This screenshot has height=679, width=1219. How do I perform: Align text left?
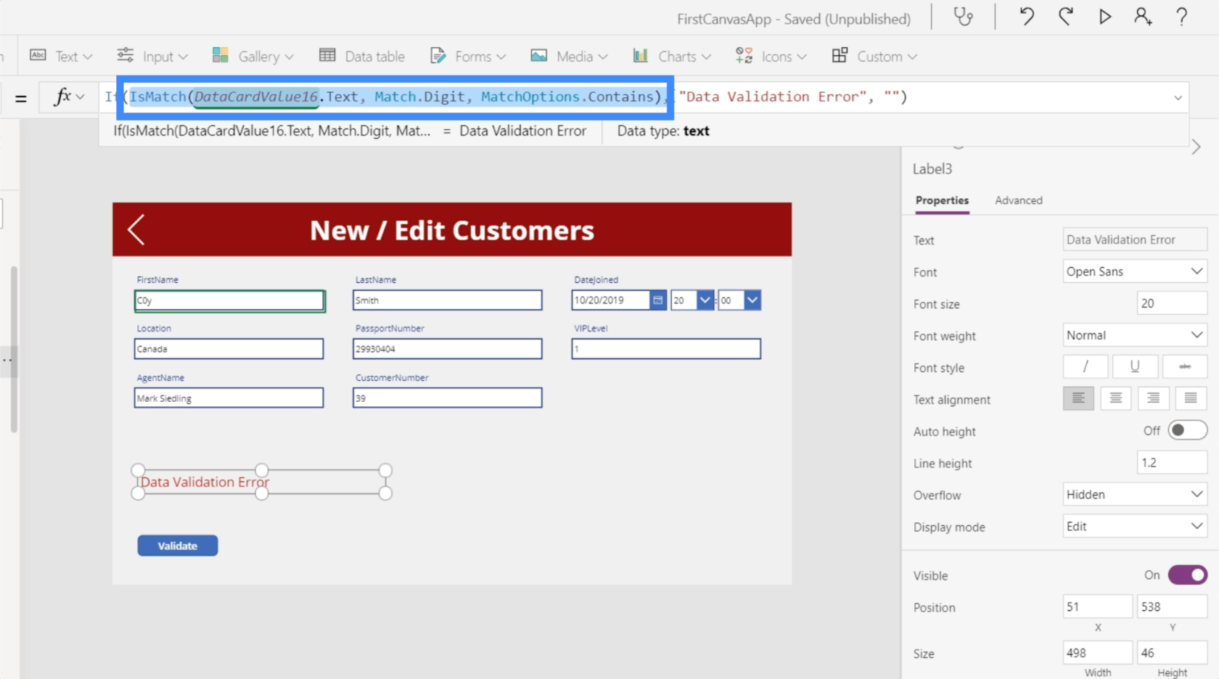pyautogui.click(x=1078, y=398)
